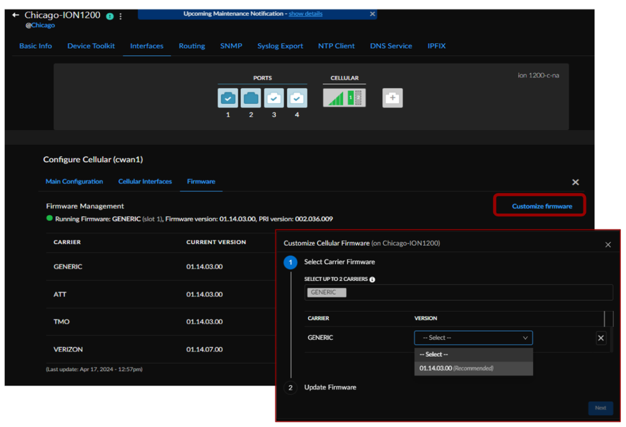
Task: Click the carriers selection input field
Action: click(x=477, y=292)
